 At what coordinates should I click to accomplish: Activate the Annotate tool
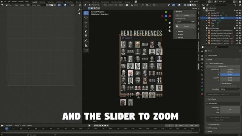coord(86,41)
